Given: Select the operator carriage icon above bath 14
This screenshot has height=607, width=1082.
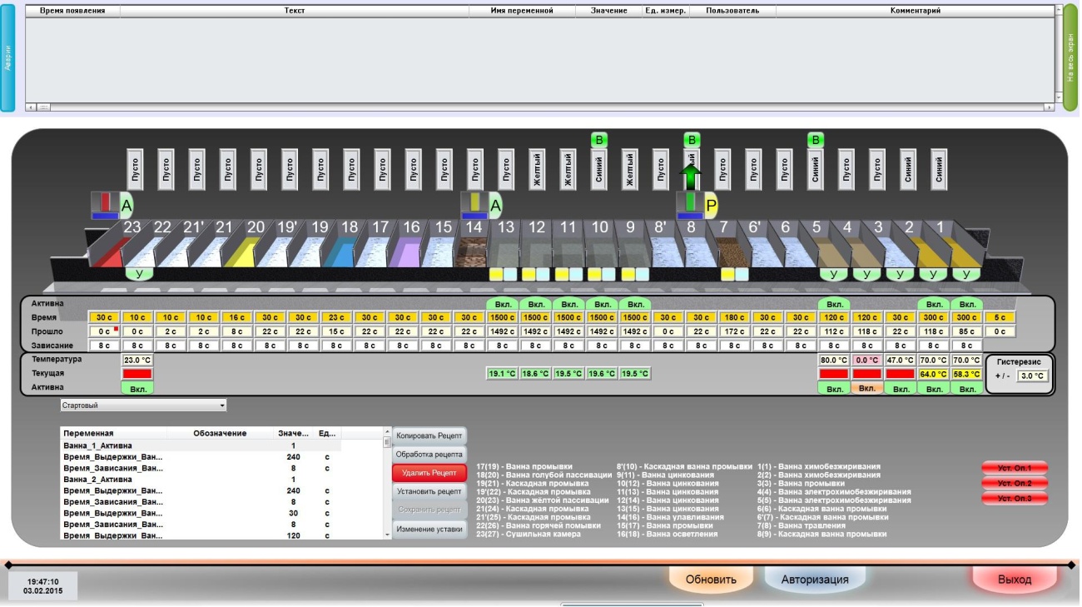Looking at the screenshot, I should (474, 205).
